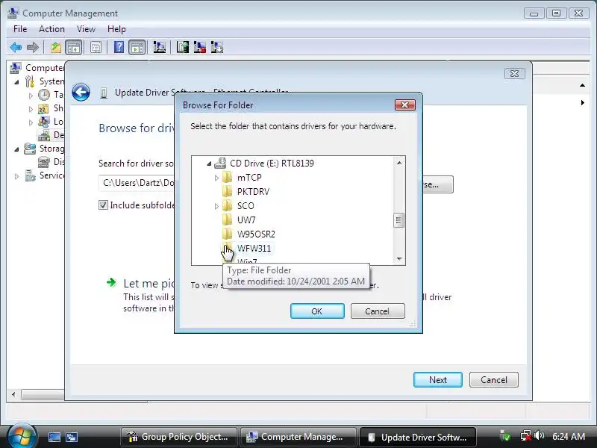Click the actions pane collapse up arrow

pos(582,85)
